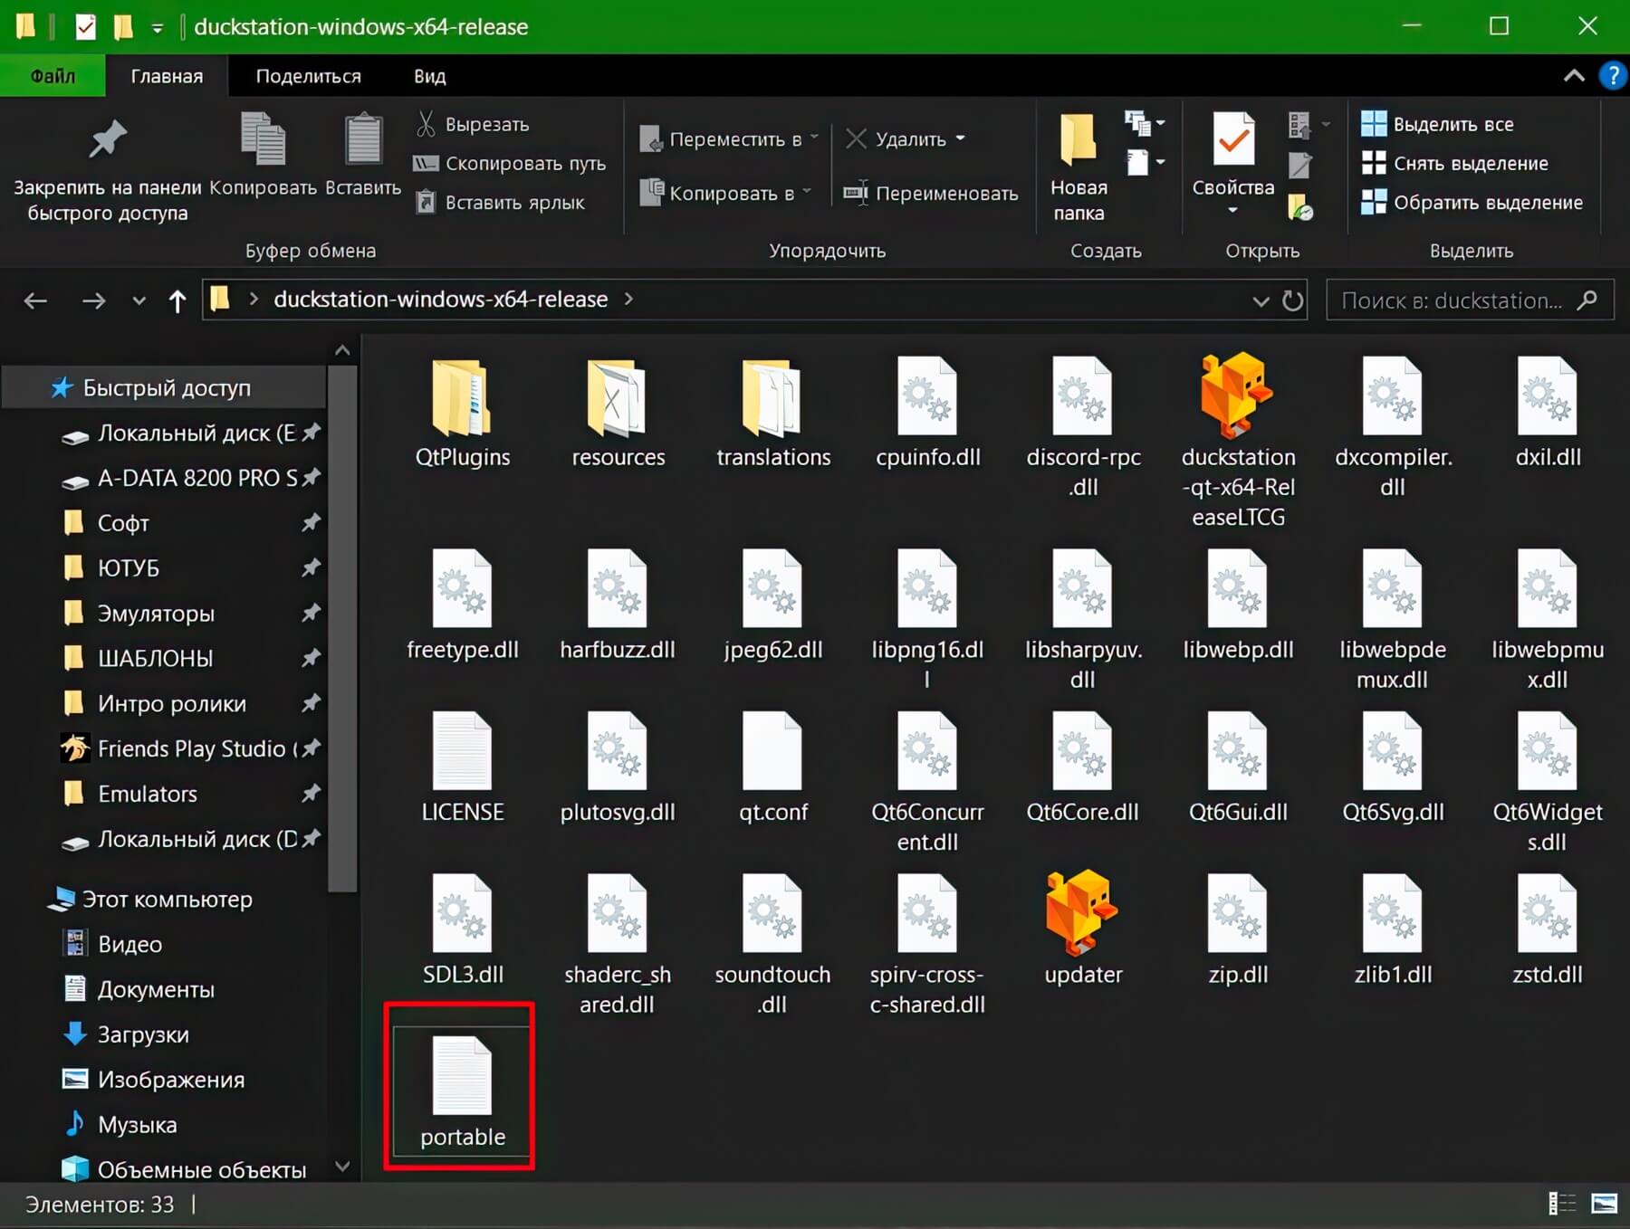This screenshot has height=1229, width=1630.
Task: Pin folder to Quick Access panel
Action: [x=108, y=169]
